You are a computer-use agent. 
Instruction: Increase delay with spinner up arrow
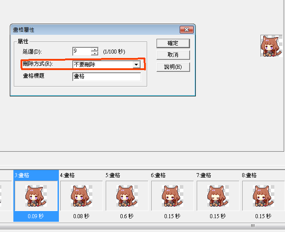pyautogui.click(x=95, y=49)
